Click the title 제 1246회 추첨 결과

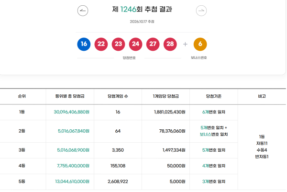click(x=142, y=9)
